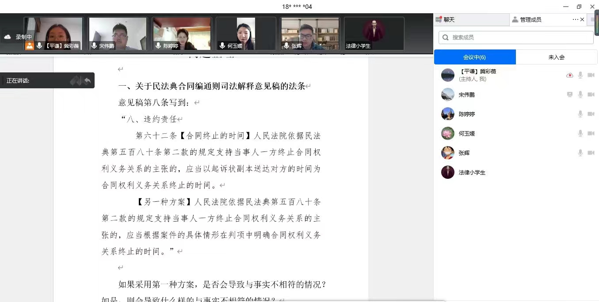Toggle camera for 宋伟鹏 in member list

591,94
